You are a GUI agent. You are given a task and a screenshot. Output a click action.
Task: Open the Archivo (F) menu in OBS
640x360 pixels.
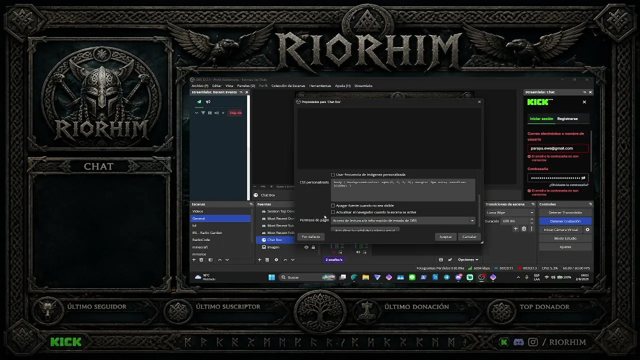pos(199,85)
